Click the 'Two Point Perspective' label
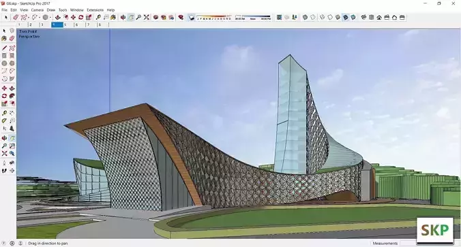This screenshot has width=461, height=247. (29, 34)
